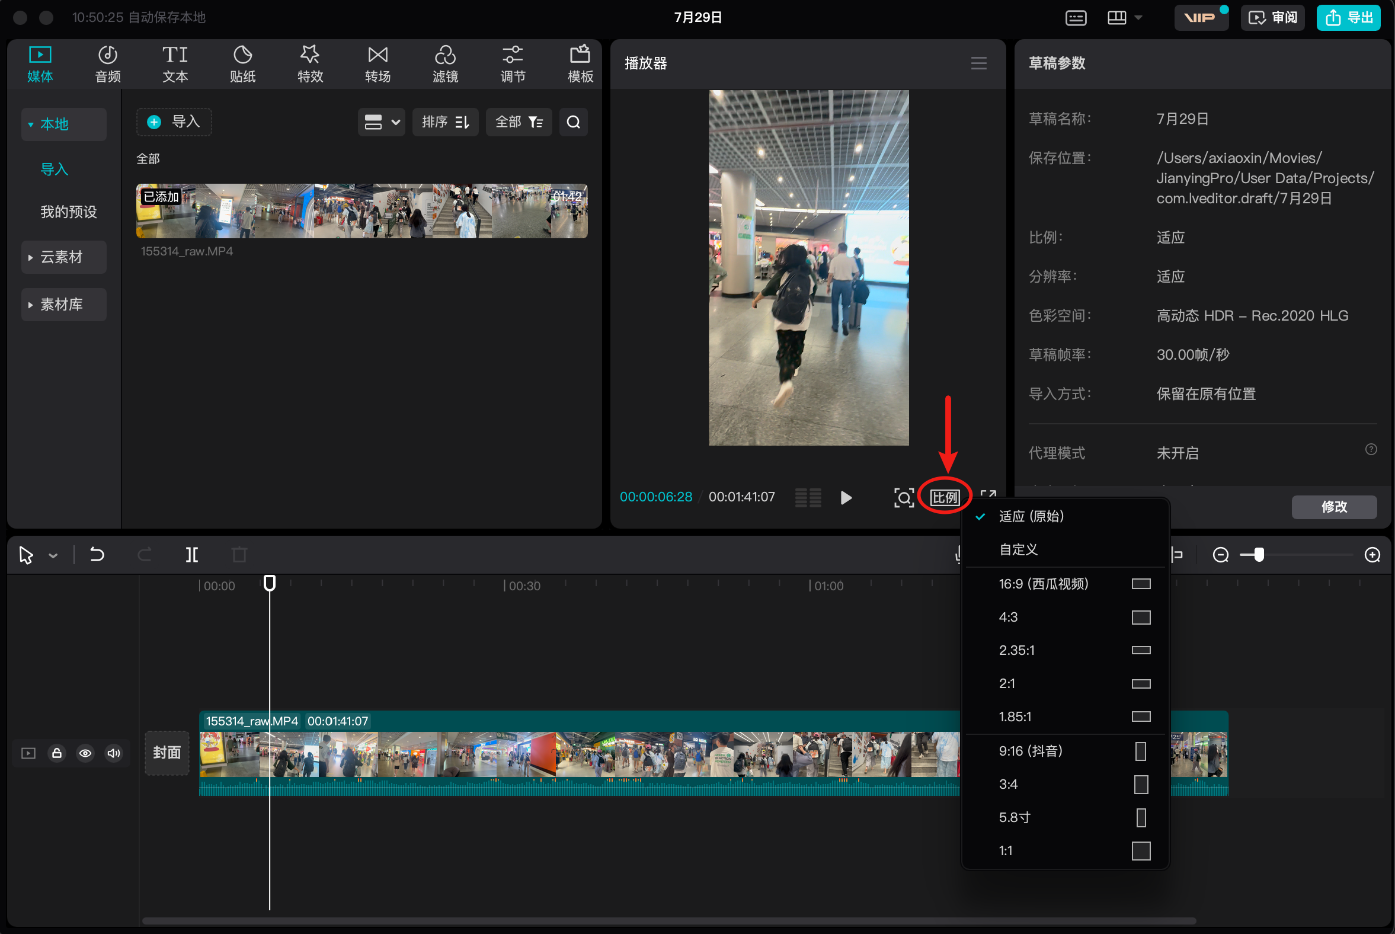Select the 2:1 aspect ratio

point(1065,683)
